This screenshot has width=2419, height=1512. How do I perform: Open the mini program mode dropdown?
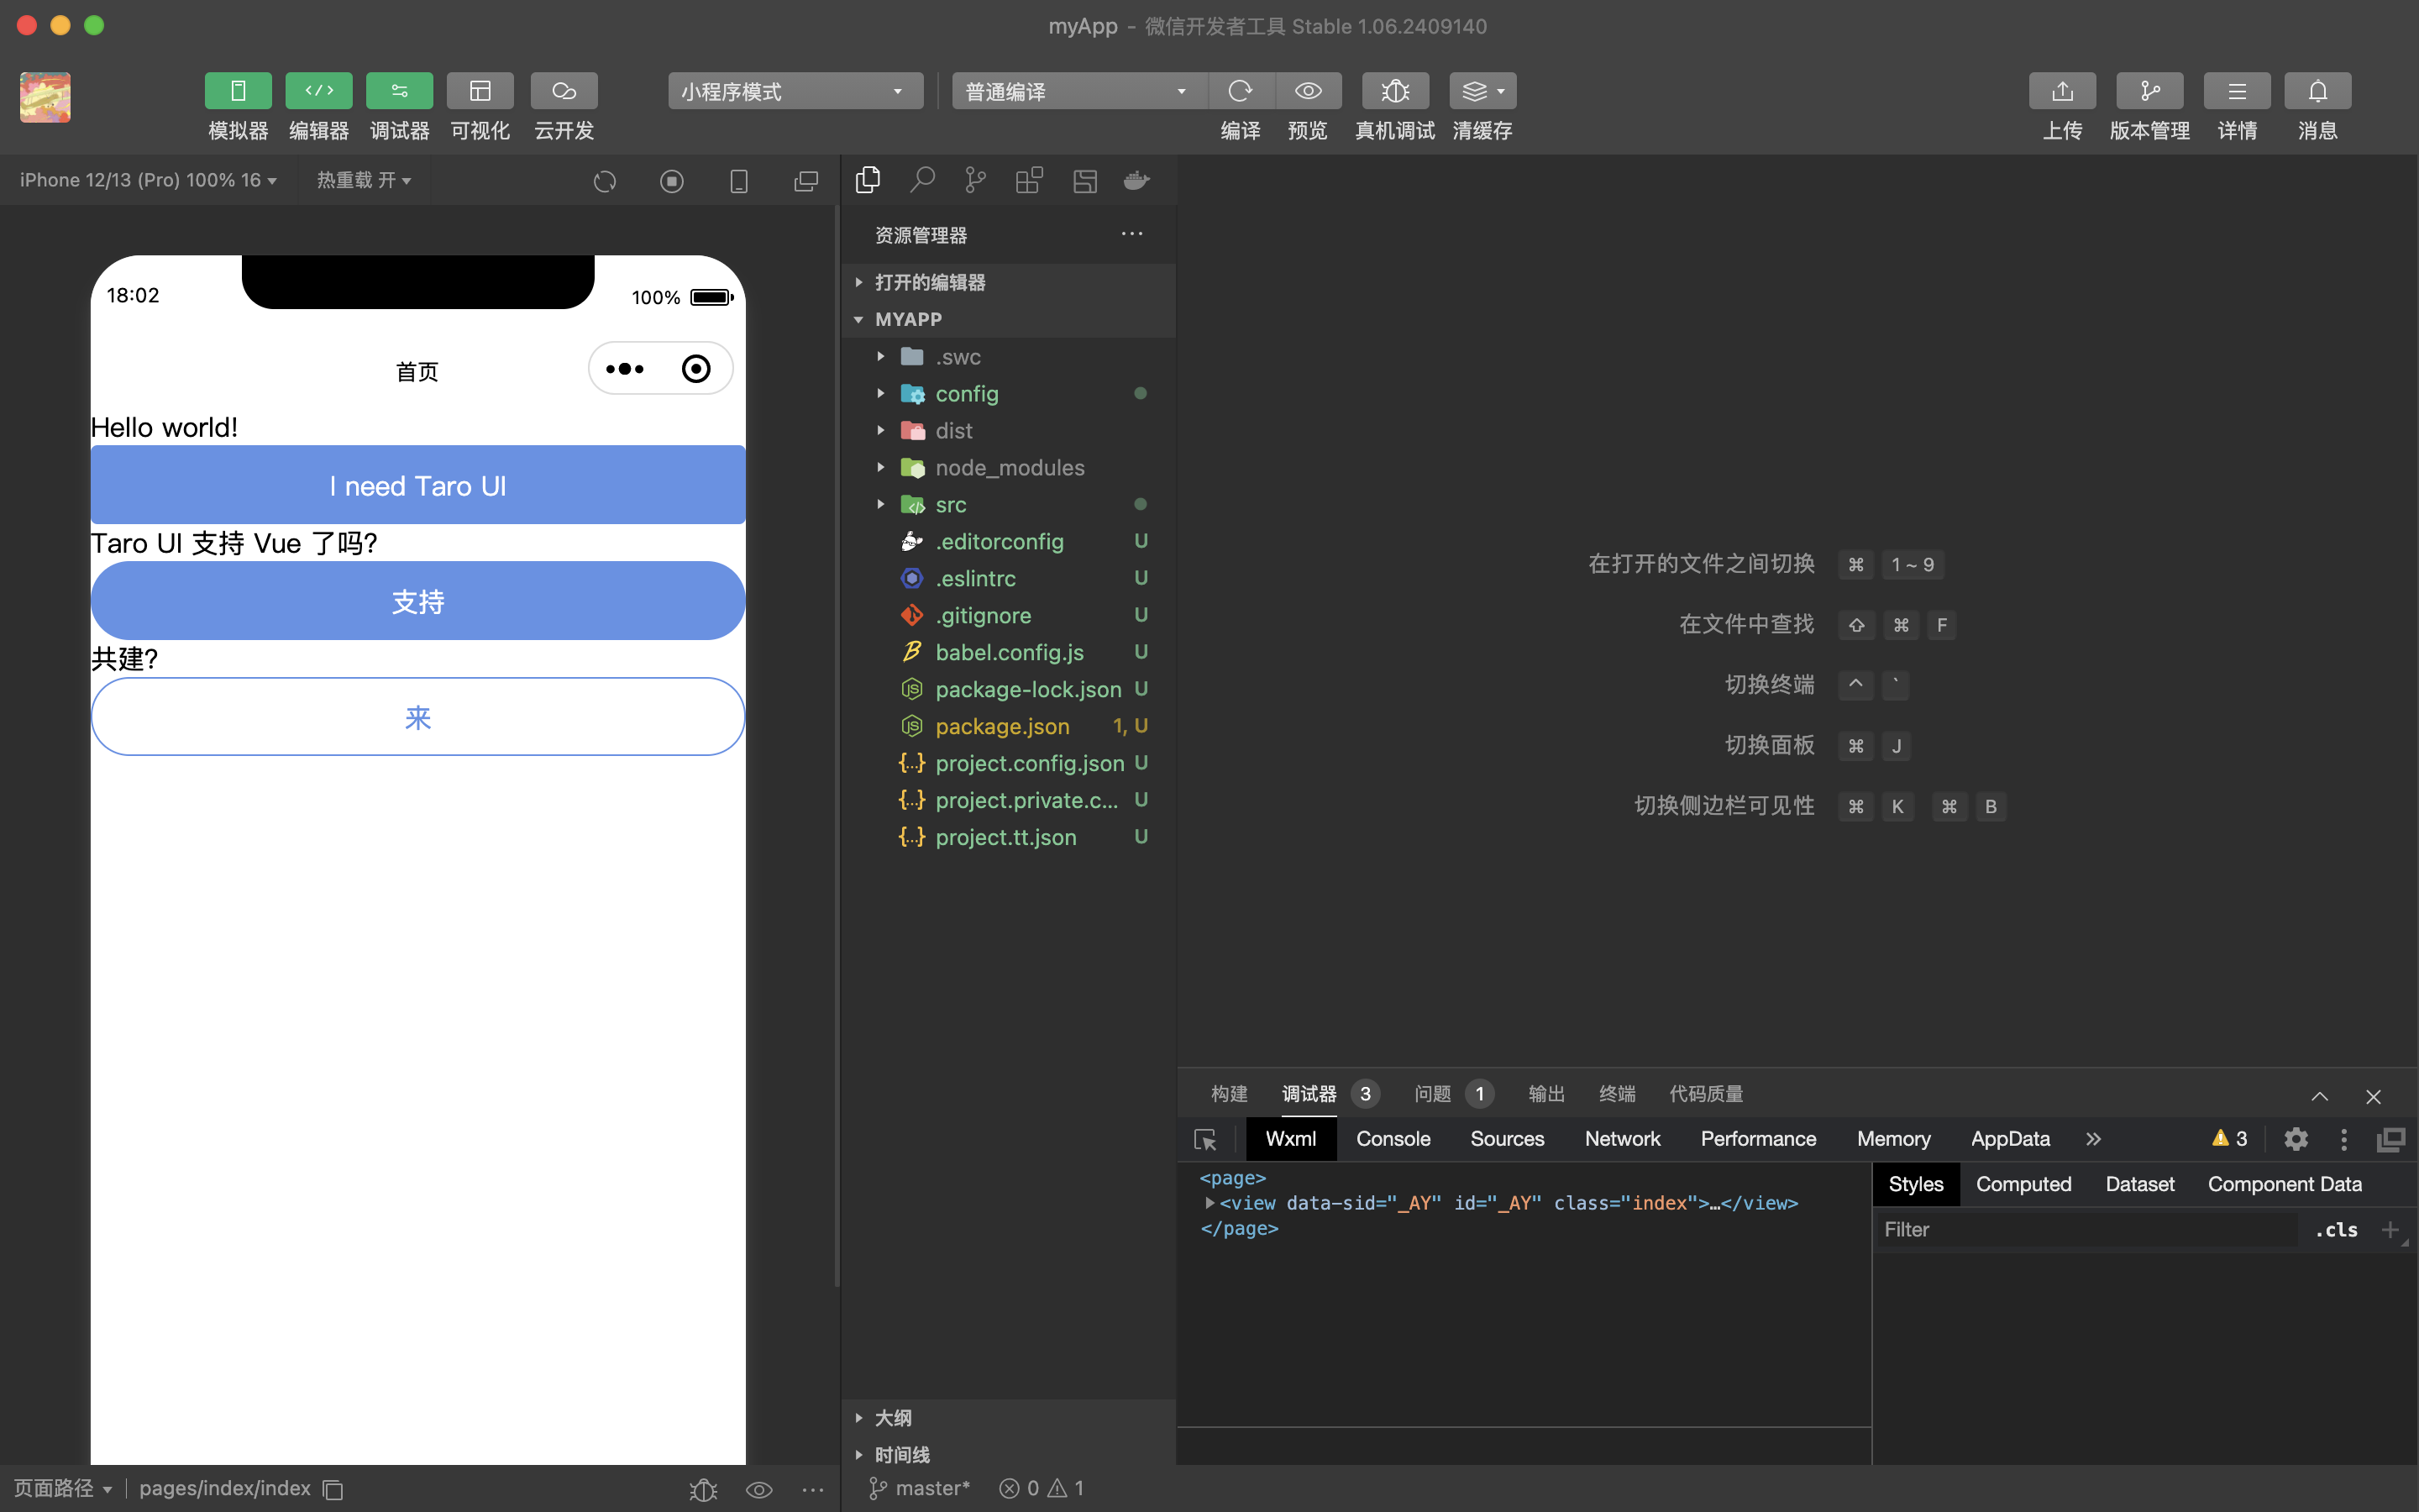tap(795, 91)
